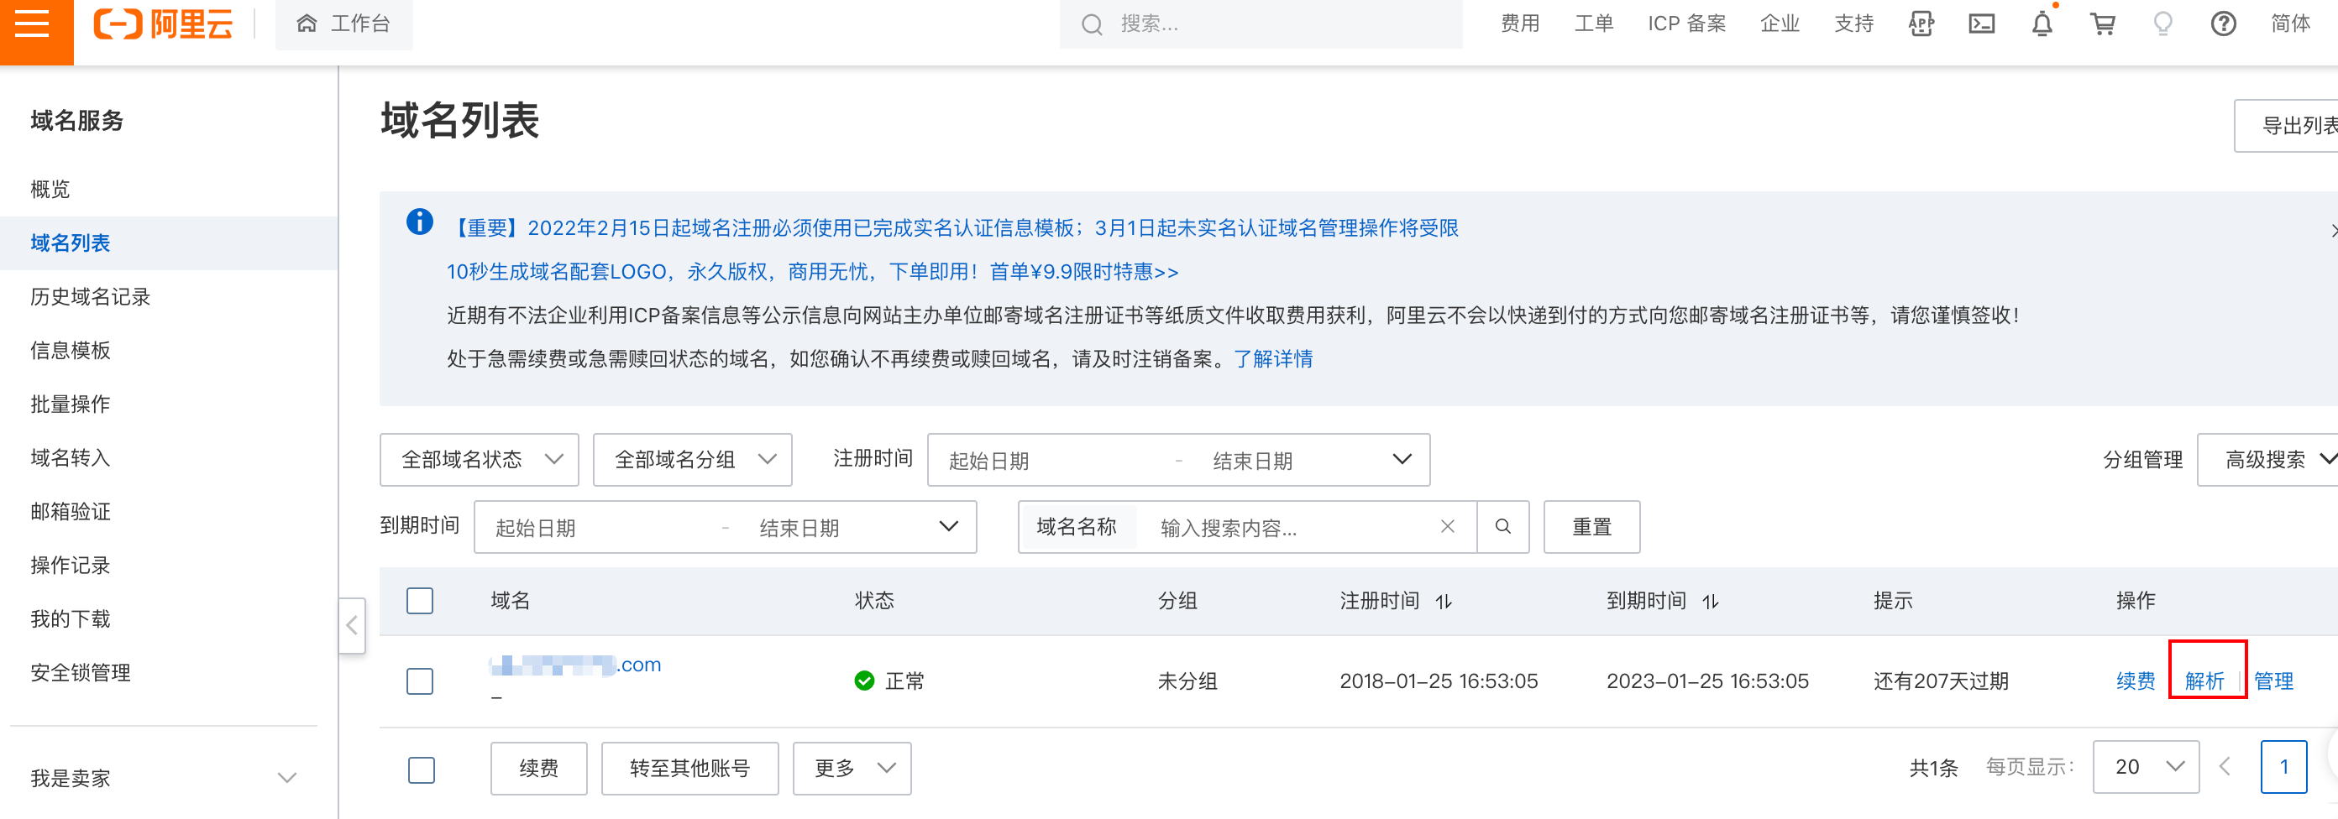Go to 信息模板 in the sidebar
This screenshot has width=2338, height=819.
click(x=70, y=350)
